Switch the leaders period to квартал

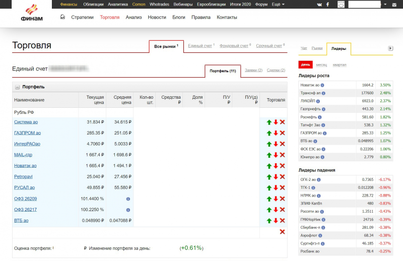(340, 65)
